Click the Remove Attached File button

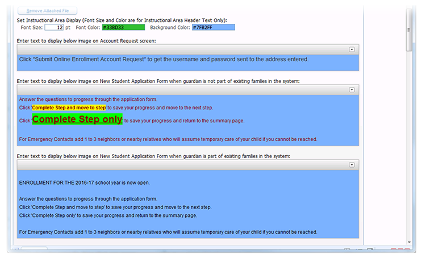(47, 11)
